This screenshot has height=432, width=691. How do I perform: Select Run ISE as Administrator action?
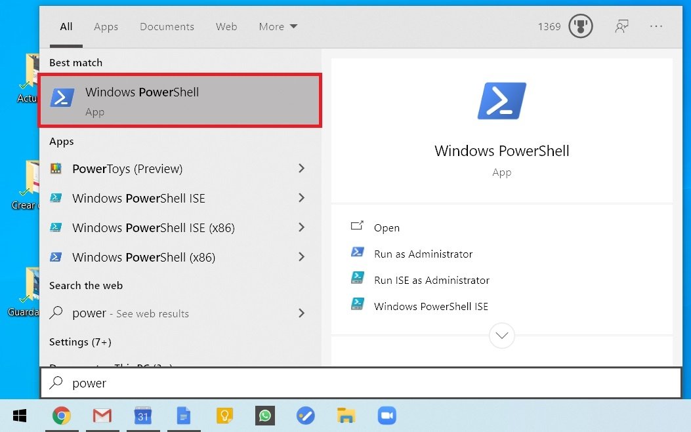click(432, 280)
